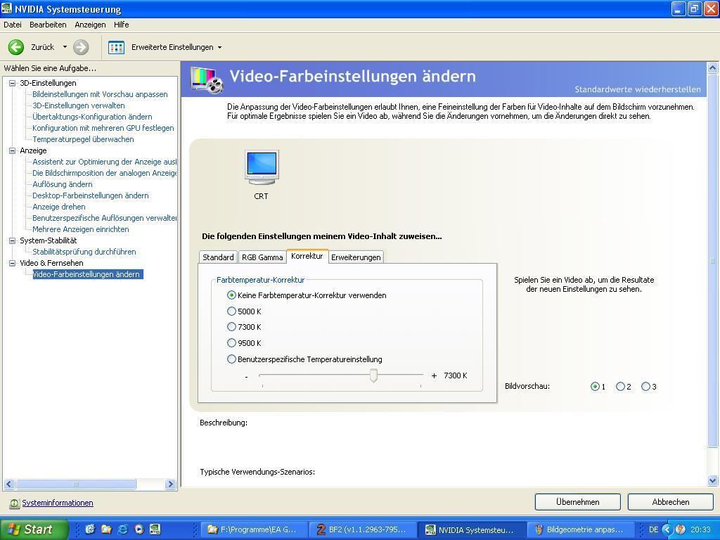Screen dimensions: 720x540
Task: Open Auflösung ändern in the tree
Action: click(x=63, y=184)
